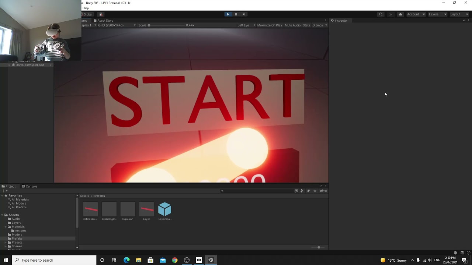Image resolution: width=472 pixels, height=265 pixels.
Task: Toggle the Inspector lock icon
Action: coord(464,21)
